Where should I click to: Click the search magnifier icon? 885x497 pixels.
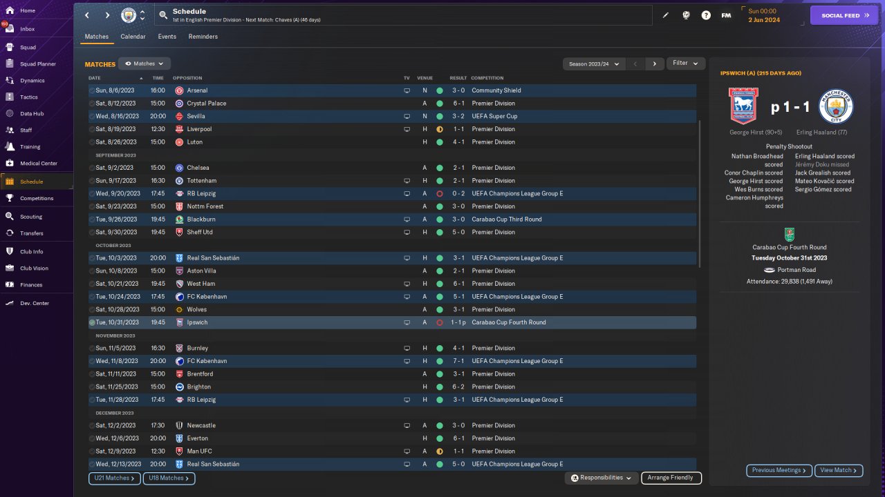(x=163, y=14)
